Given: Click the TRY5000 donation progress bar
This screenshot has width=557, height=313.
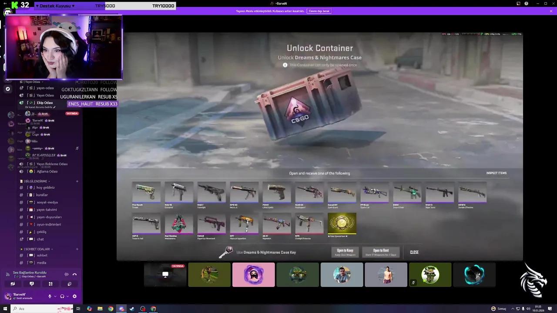Looking at the screenshot, I should click(104, 5).
